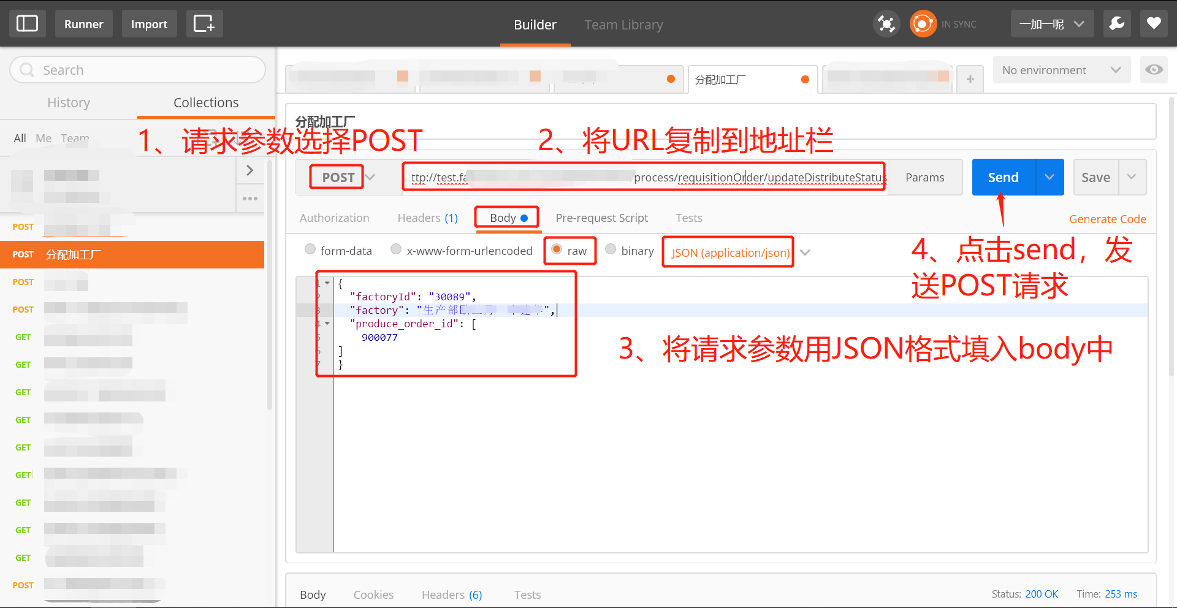Click the request name field 分配加工厂
The image size is (1177, 608).
click(720, 121)
